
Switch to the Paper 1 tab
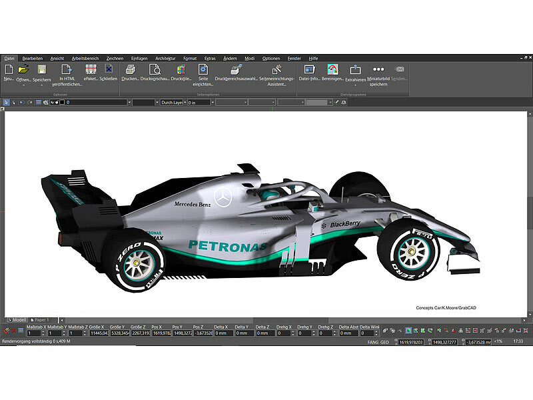pos(40,320)
